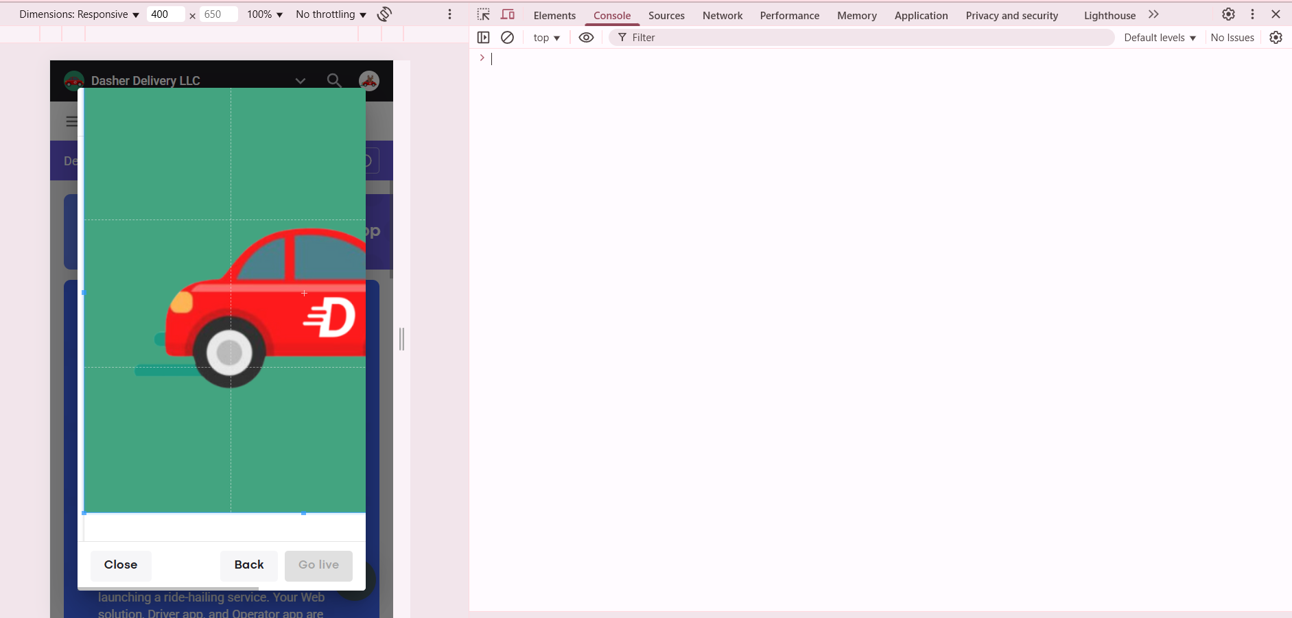Expand more DevTools tabs chevron
Screen dimensions: 1292x618
coord(1153,14)
